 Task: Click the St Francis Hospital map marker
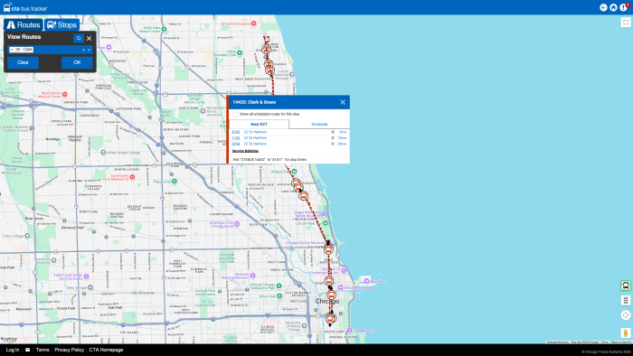(253, 23)
